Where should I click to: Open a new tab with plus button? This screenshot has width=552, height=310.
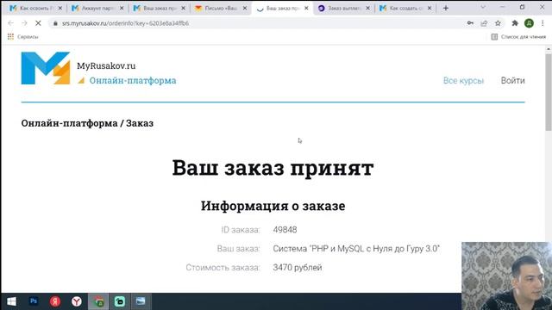(446, 8)
